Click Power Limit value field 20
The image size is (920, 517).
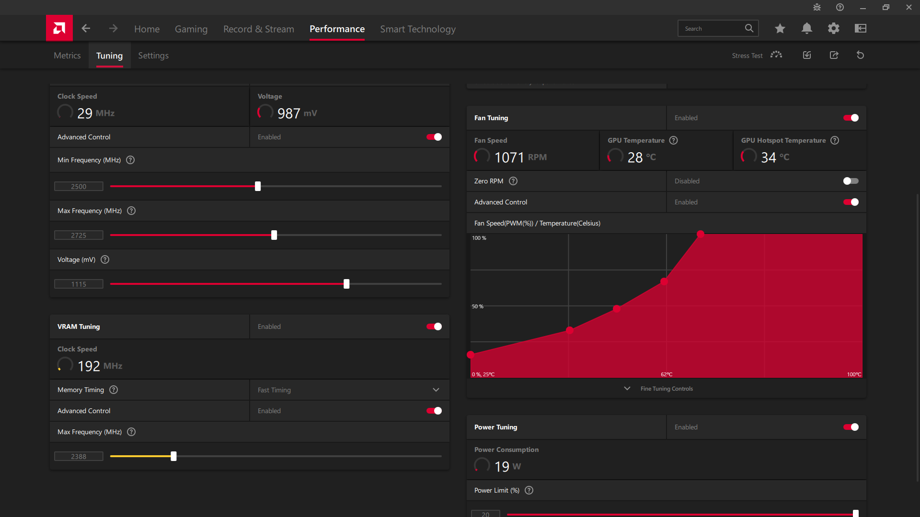485,514
